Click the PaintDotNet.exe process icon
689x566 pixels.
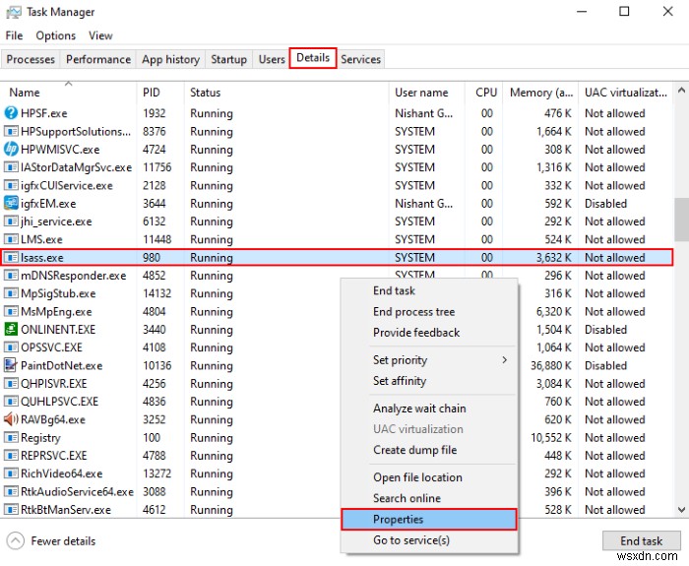(x=11, y=365)
